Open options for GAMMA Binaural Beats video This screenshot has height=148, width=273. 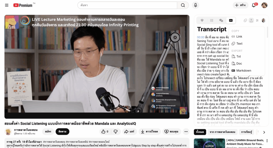(x=267, y=141)
